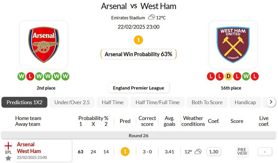Switch to the Under/Over 2.5 tab

pyautogui.click(x=72, y=102)
